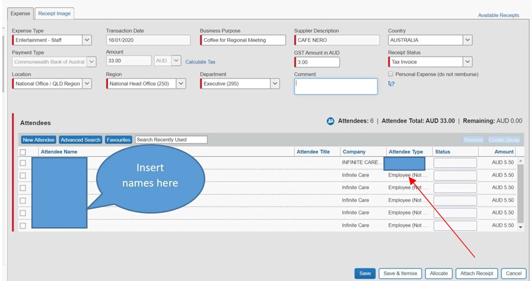The height and width of the screenshot is (281, 532).
Task: Click the GST Amount in AUD field
Action: pos(317,62)
